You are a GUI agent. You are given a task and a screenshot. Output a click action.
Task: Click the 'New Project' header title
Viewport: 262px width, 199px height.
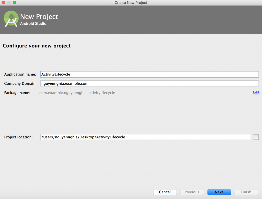(x=39, y=17)
